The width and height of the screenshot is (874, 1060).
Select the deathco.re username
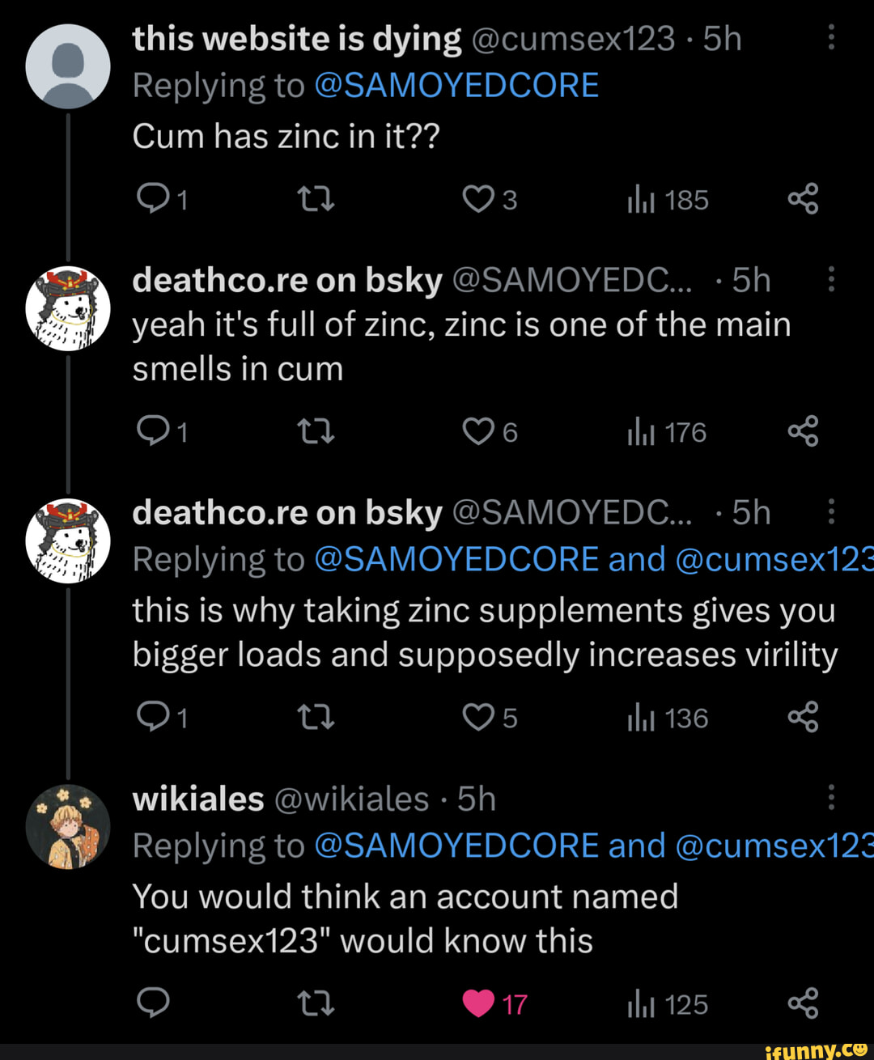(x=286, y=279)
